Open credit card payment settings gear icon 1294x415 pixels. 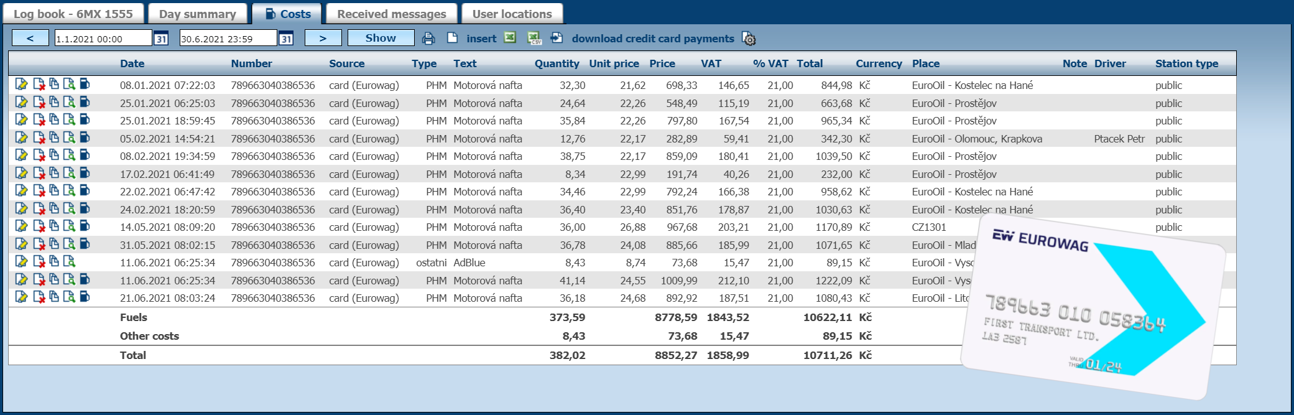tap(749, 39)
